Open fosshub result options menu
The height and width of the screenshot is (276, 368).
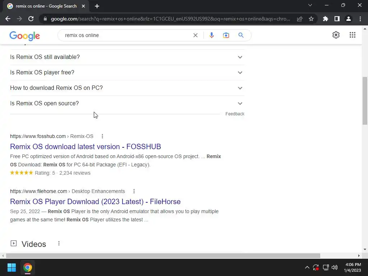pos(102,136)
